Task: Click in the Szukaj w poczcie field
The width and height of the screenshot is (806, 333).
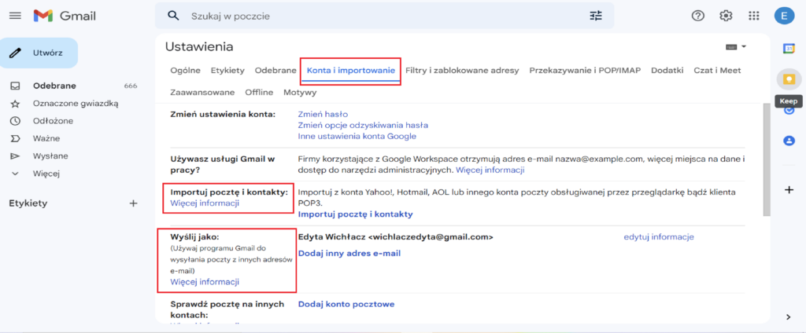Action: [378, 16]
